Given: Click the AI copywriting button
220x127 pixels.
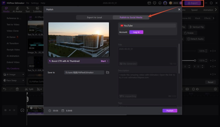Looking at the screenshot, I should click(x=128, y=96).
